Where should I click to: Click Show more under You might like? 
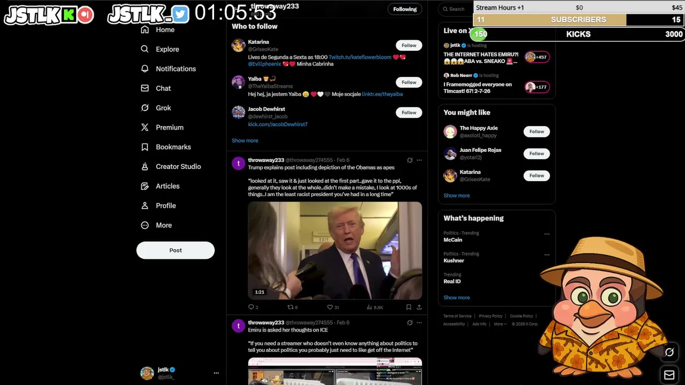pyautogui.click(x=456, y=196)
